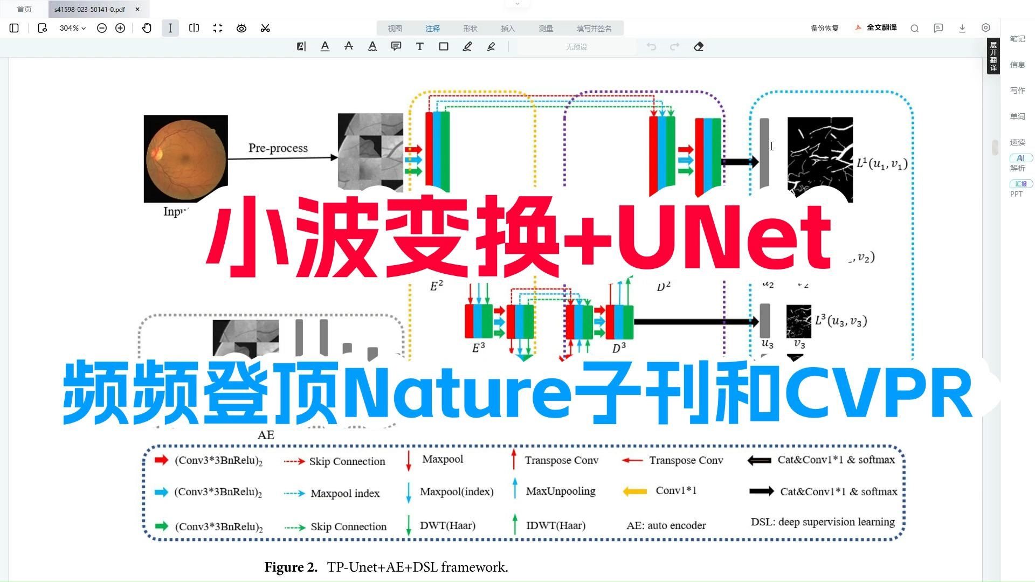Click the download icon

[x=962, y=28]
